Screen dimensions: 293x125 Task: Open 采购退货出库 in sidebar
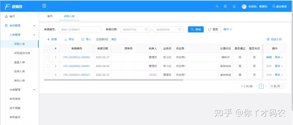22,53
